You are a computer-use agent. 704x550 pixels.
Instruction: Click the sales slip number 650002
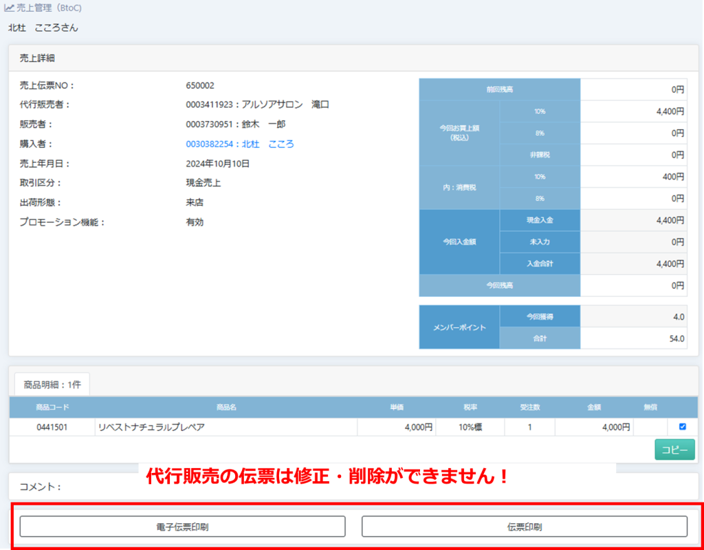(200, 86)
